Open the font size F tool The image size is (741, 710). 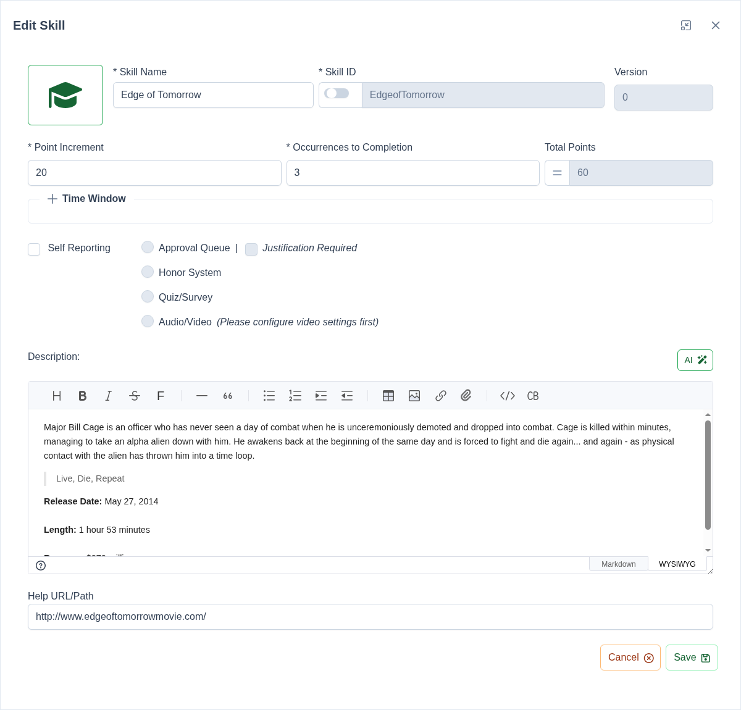tap(161, 396)
